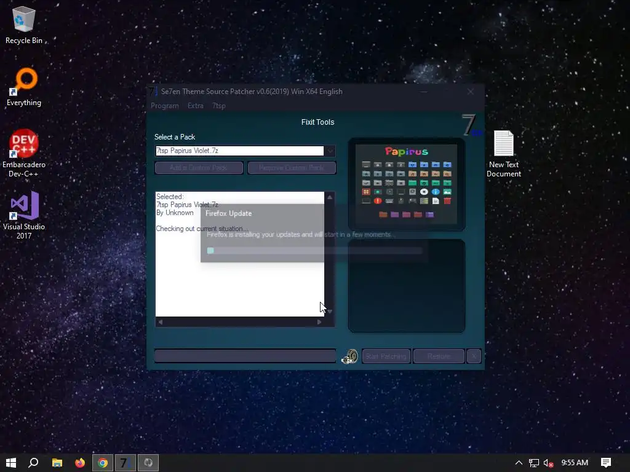Screen dimensions: 630x472
Task: Open the Action Center notifications
Action: pyautogui.click(x=606, y=463)
